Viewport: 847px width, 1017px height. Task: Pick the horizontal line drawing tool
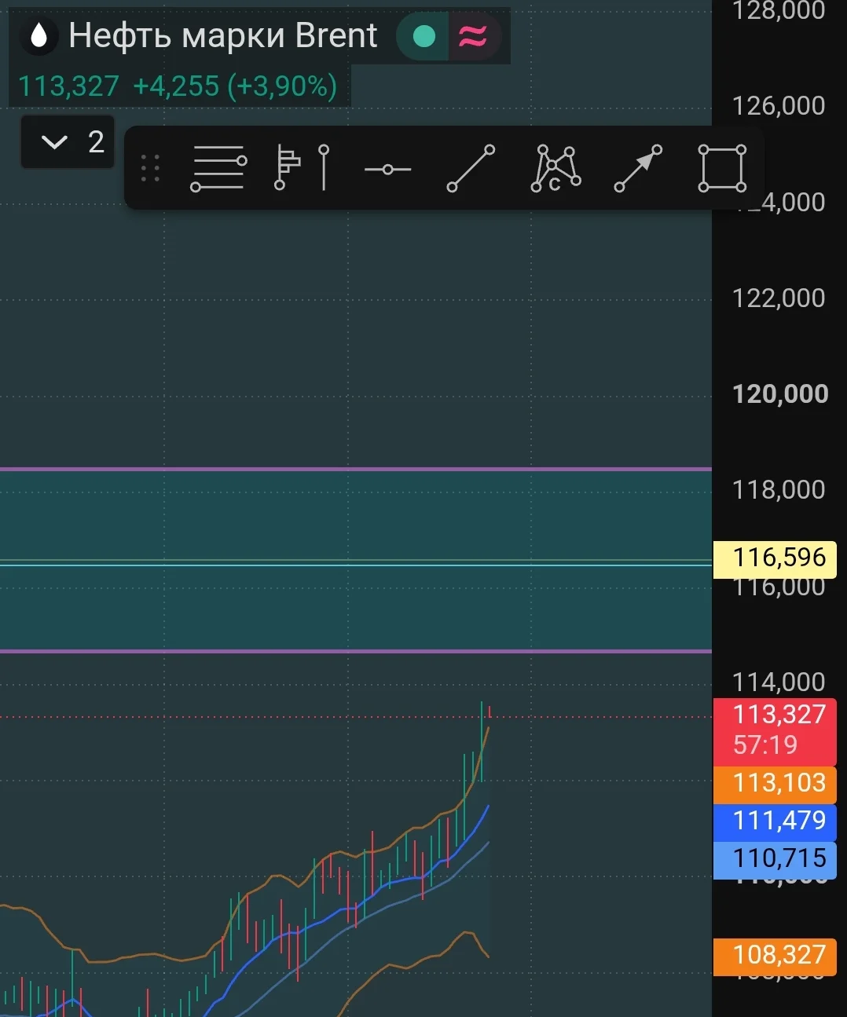[x=387, y=169]
